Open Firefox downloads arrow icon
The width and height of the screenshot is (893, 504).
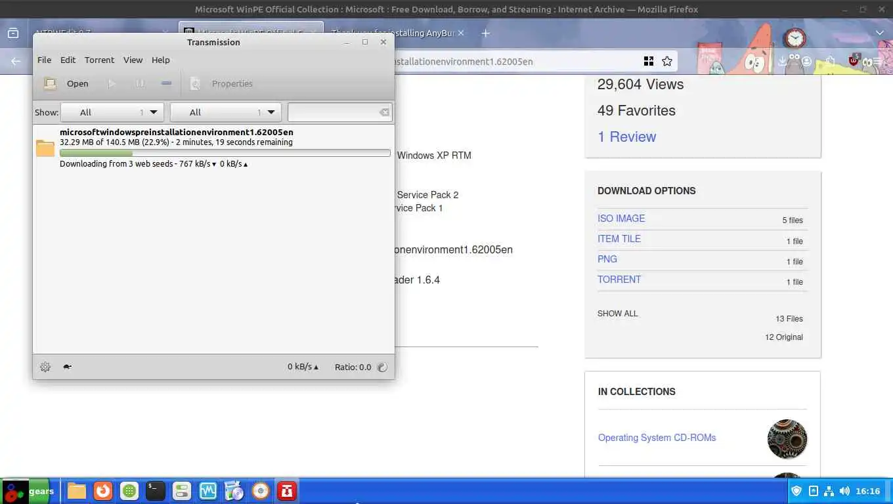pos(782,61)
